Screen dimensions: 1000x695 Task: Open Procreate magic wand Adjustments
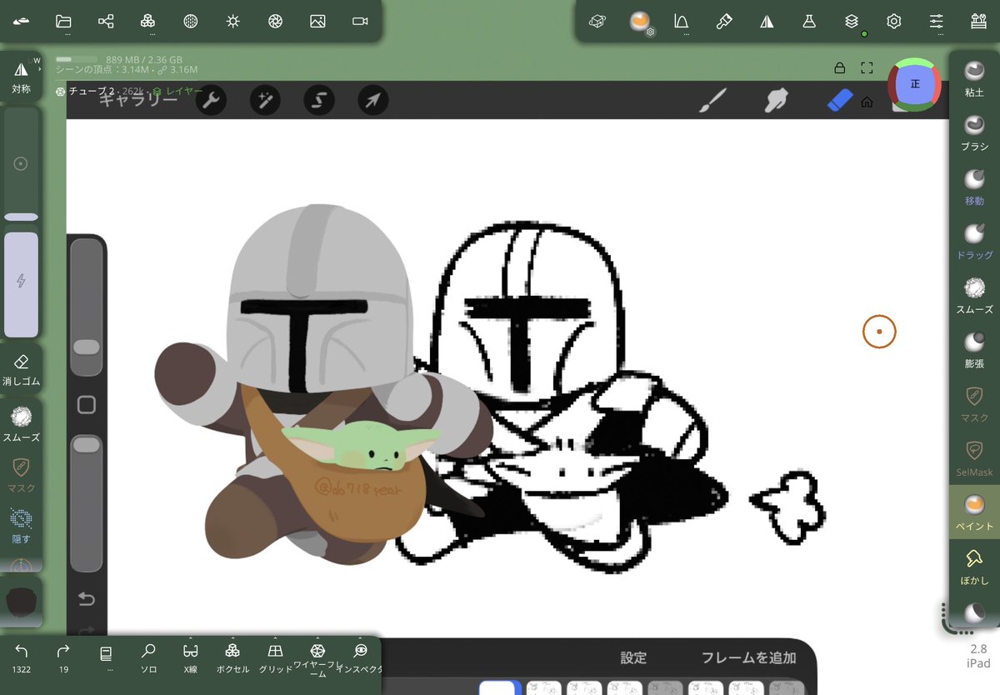click(265, 101)
